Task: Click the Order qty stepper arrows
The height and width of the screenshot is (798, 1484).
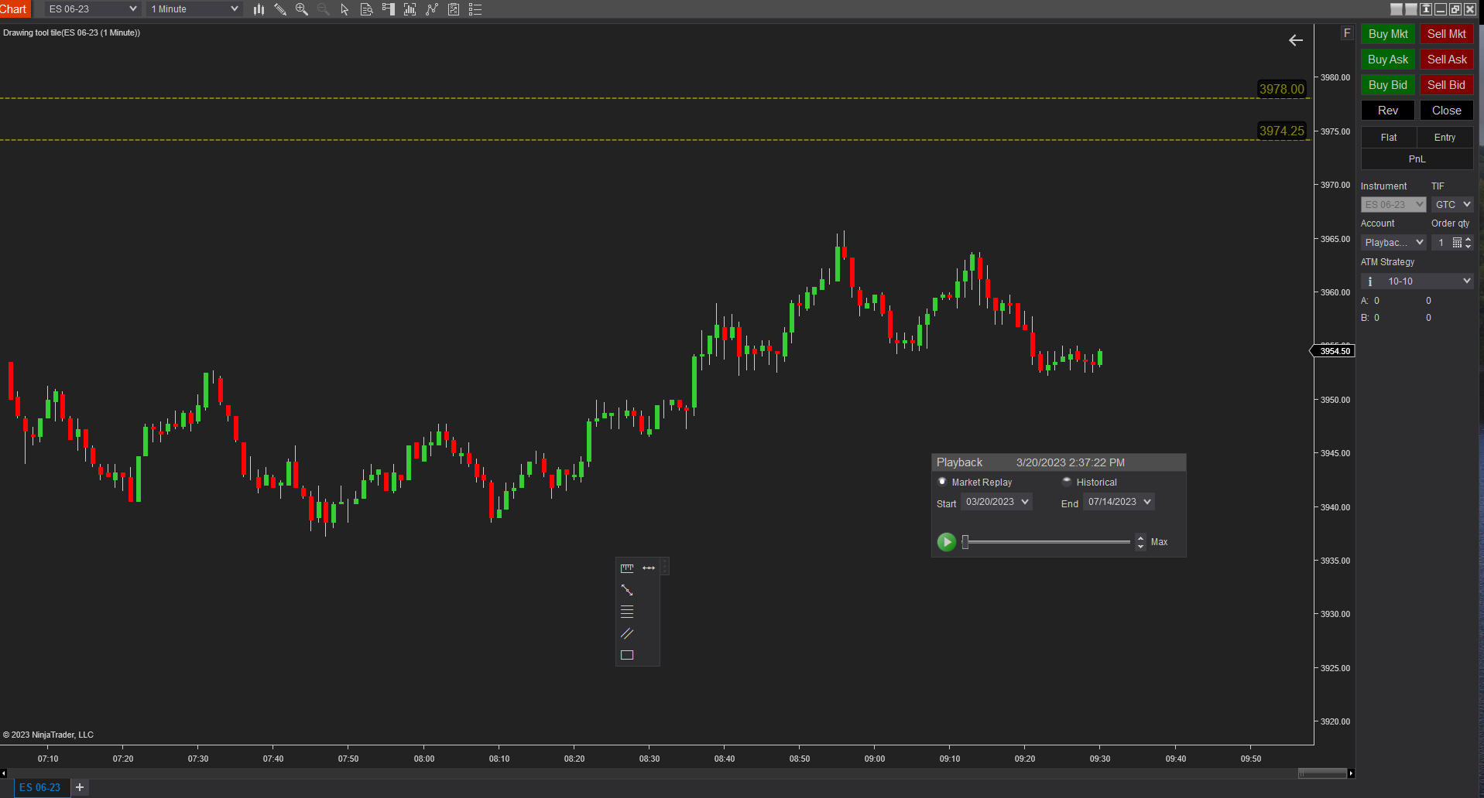Action: pos(1468,243)
